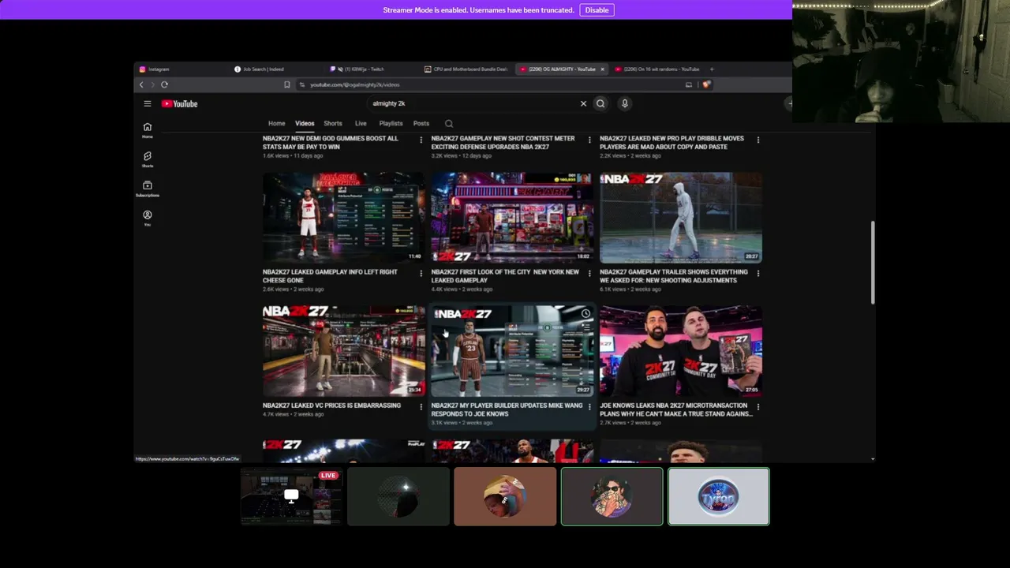Open Leaked VC Prices Is Embarrassing title
This screenshot has height=568, width=1010.
[x=331, y=405]
